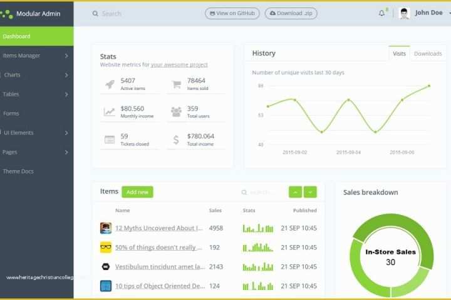
Task: Click thumbnail of 12 Myths Uncovered item
Action: 106,228
